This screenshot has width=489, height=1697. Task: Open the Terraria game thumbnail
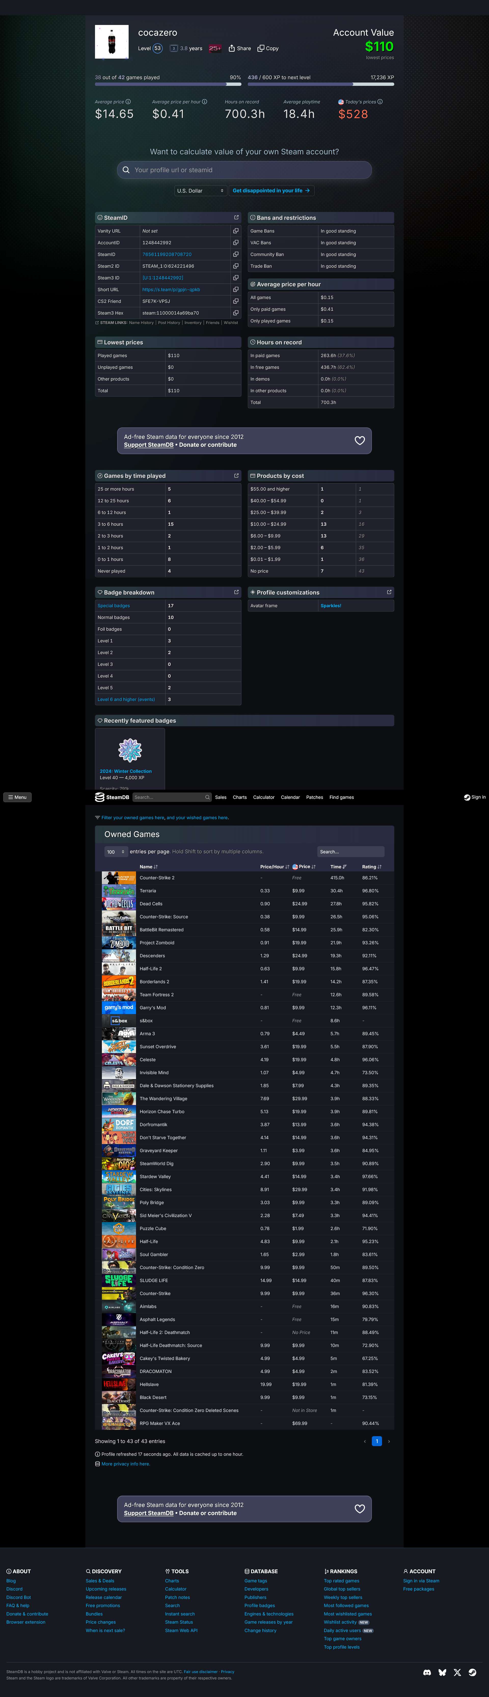point(119,891)
